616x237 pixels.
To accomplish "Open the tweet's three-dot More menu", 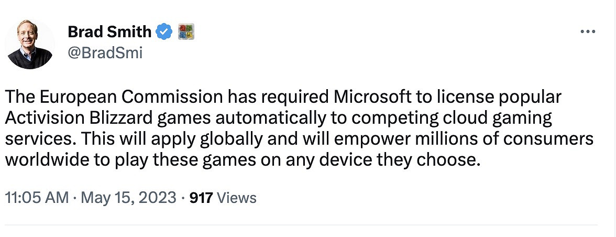I will pos(588,33).
